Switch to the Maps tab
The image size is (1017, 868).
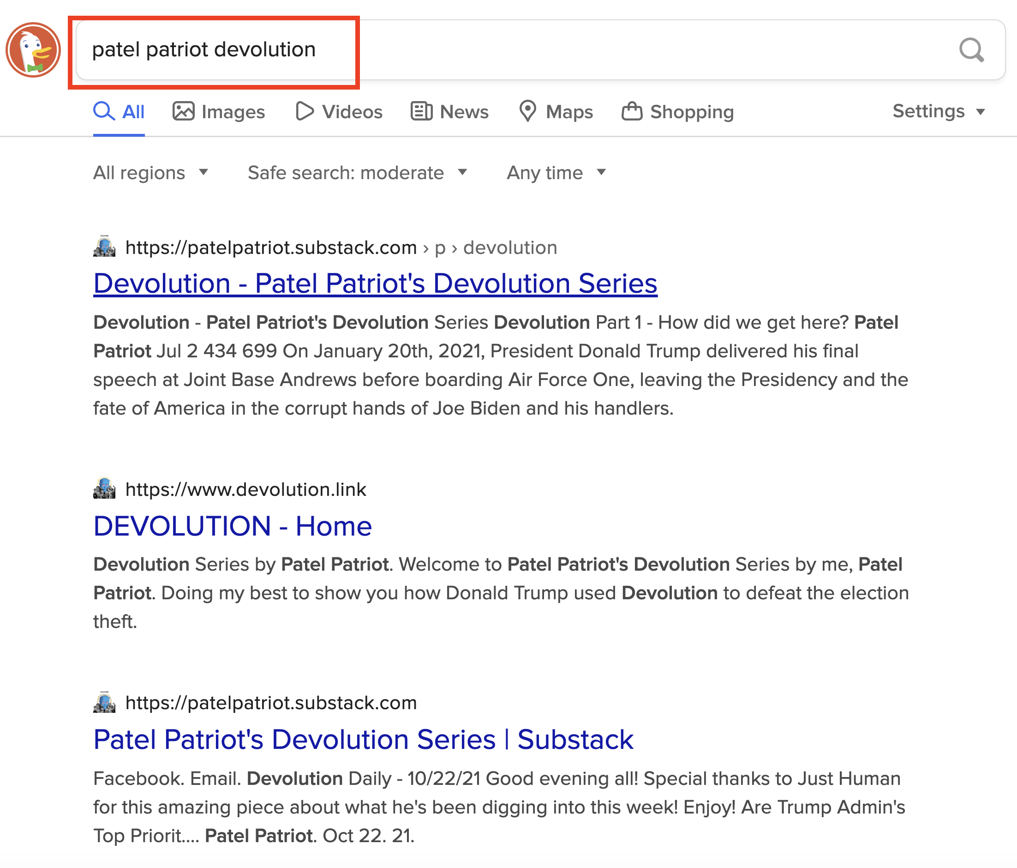556,112
